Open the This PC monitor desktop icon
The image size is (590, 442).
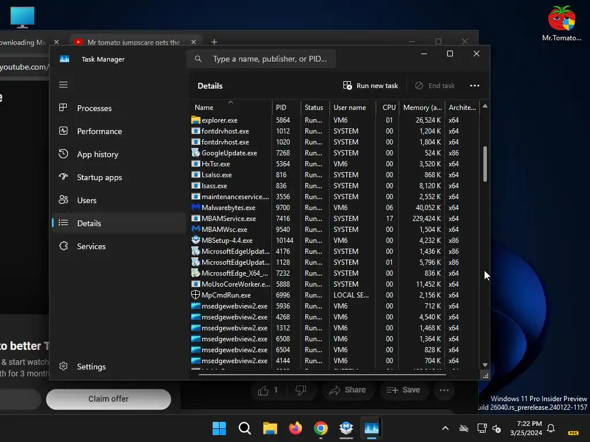point(22,17)
